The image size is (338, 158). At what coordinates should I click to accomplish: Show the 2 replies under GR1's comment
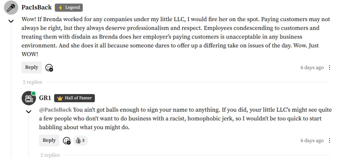[x=50, y=155]
